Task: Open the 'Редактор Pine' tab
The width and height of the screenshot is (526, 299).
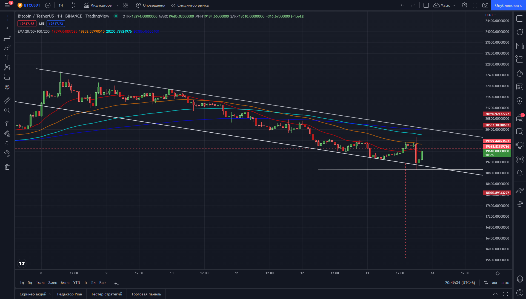Action: coord(70,294)
